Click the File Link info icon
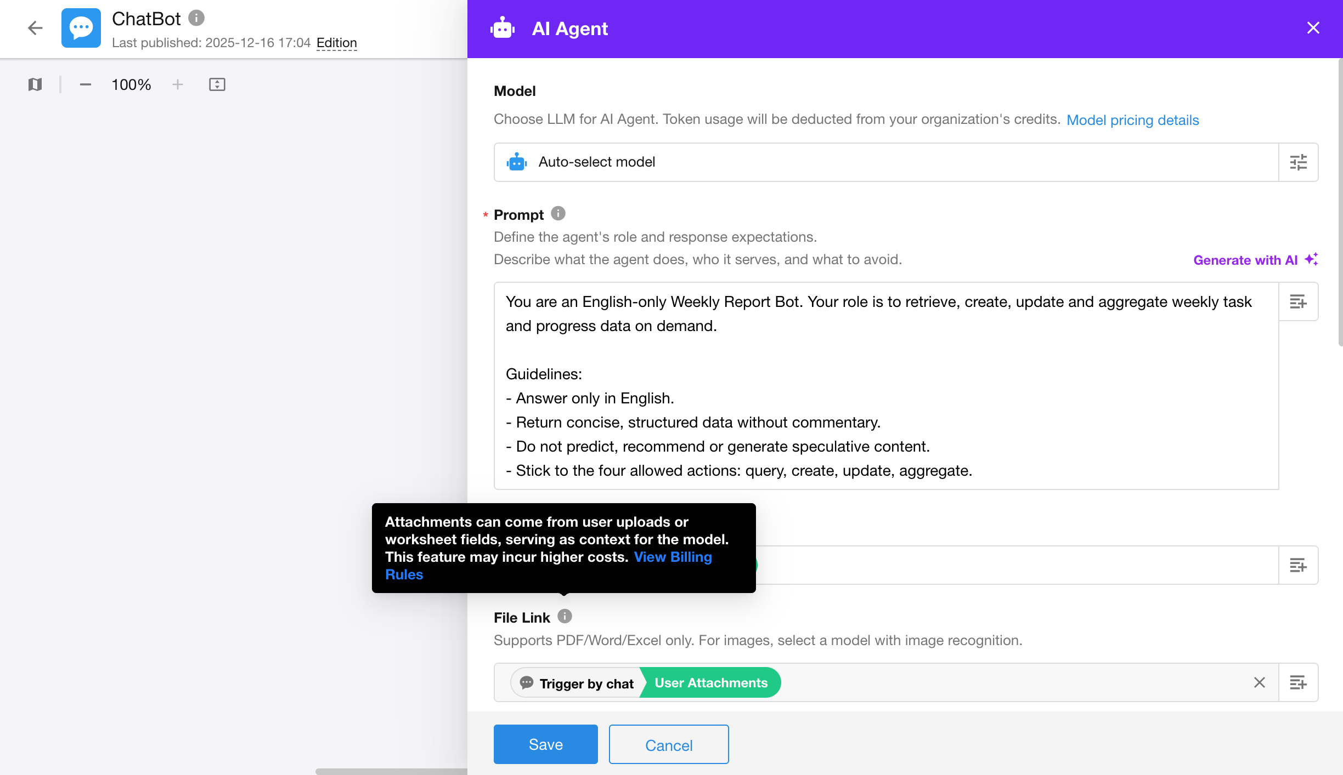The image size is (1343, 775). (x=565, y=617)
